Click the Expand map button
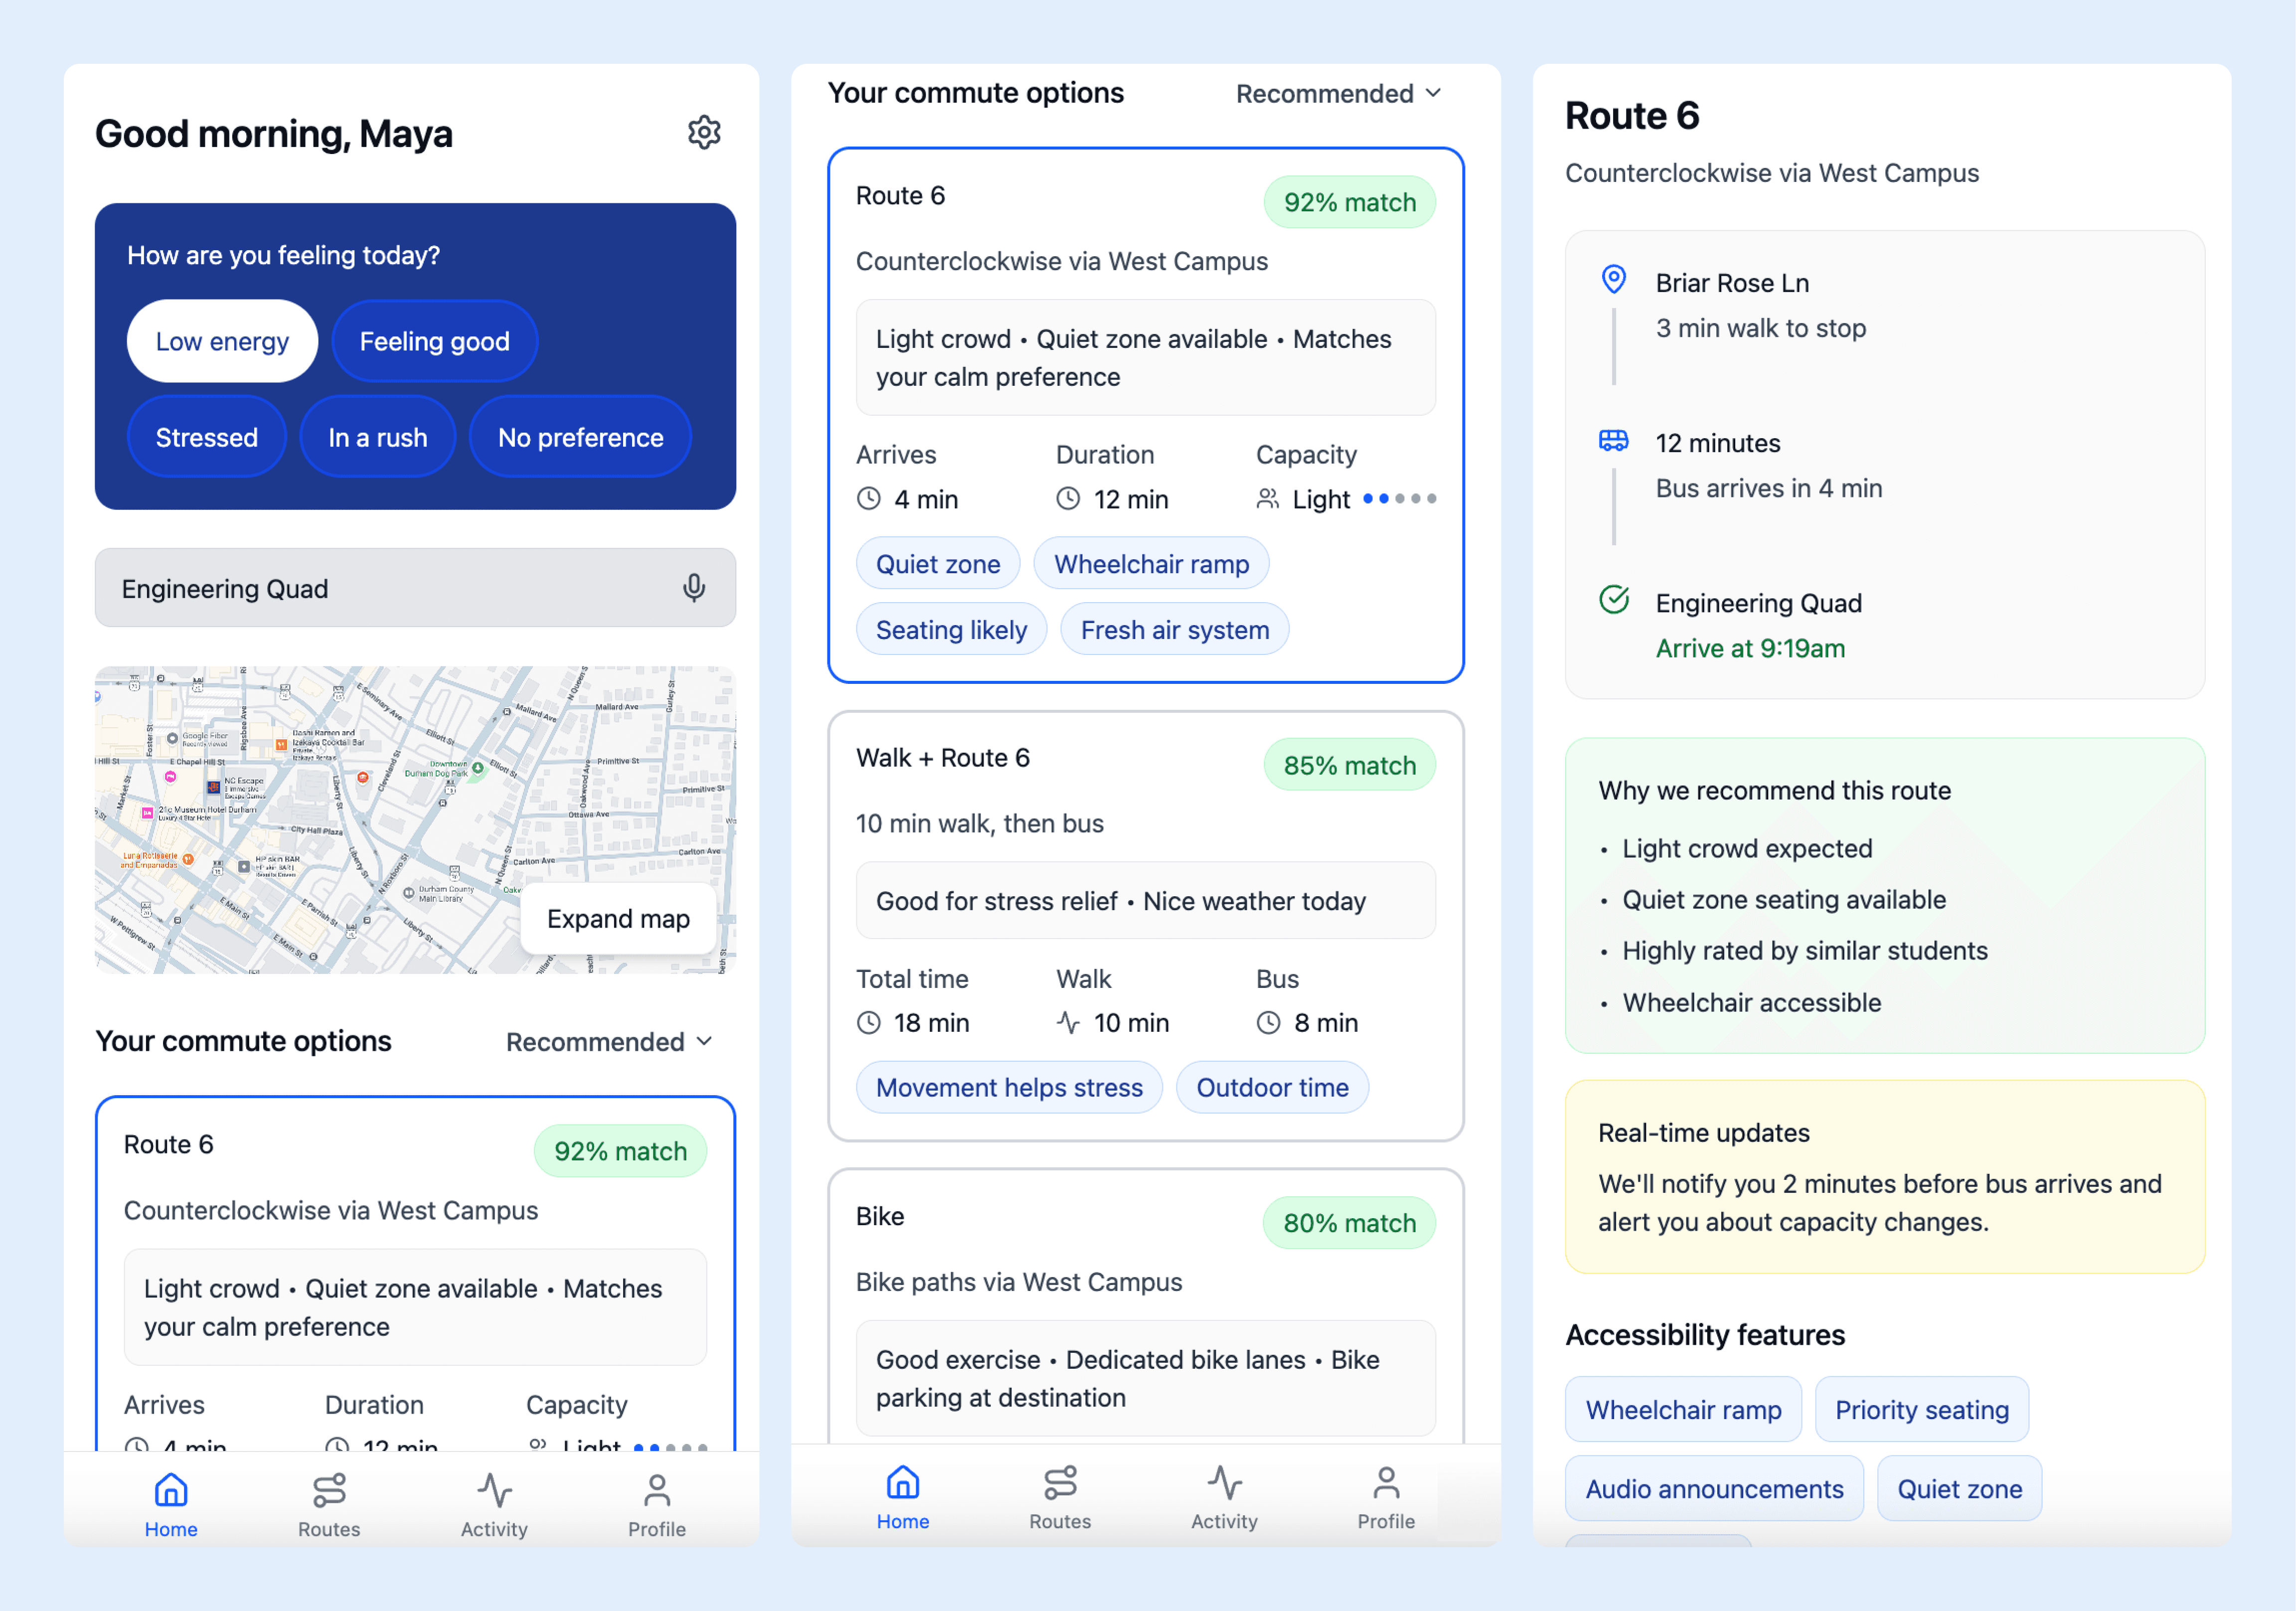Image resolution: width=2296 pixels, height=1611 pixels. click(618, 918)
